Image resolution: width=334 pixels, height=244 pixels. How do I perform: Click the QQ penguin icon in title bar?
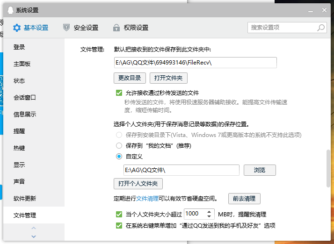(10, 10)
